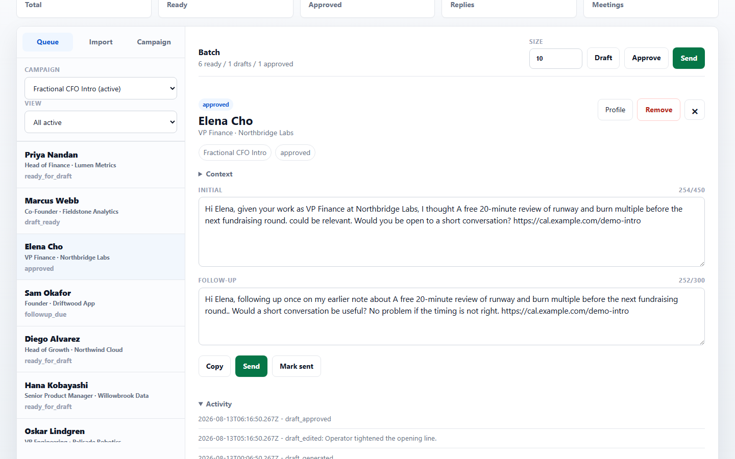
Task: Open the Campaign dropdown selector
Action: (101, 88)
